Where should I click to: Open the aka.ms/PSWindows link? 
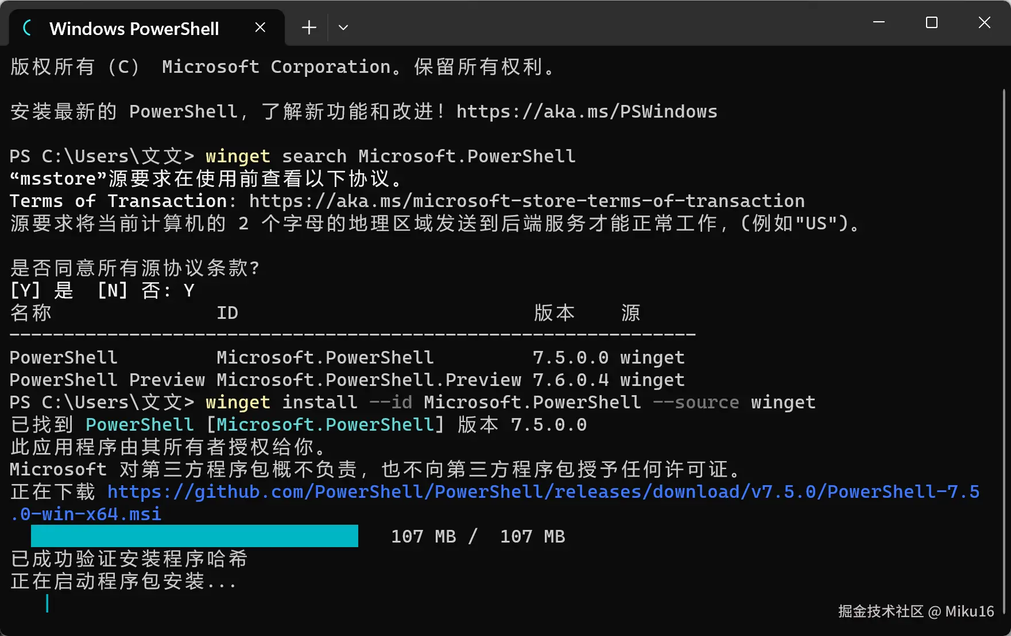point(587,111)
